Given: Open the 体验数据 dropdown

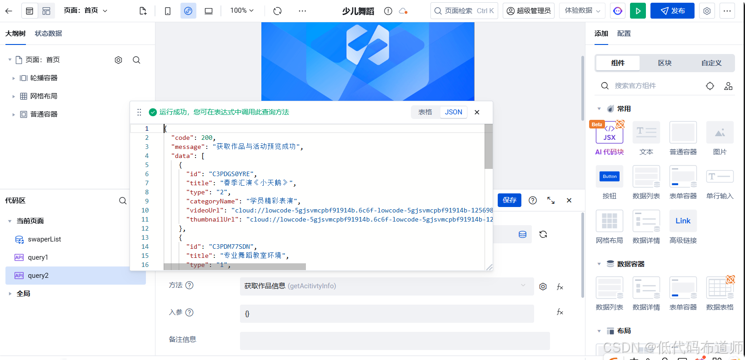Looking at the screenshot, I should (582, 11).
